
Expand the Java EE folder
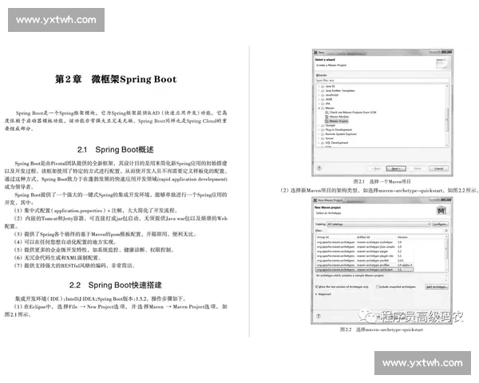[x=319, y=86]
